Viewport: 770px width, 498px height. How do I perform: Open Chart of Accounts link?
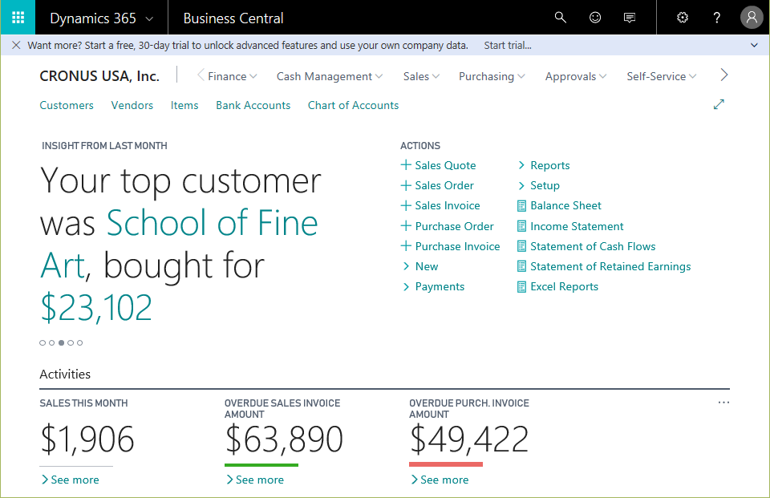point(353,105)
